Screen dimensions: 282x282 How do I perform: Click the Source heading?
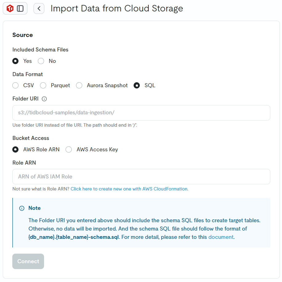pos(23,35)
